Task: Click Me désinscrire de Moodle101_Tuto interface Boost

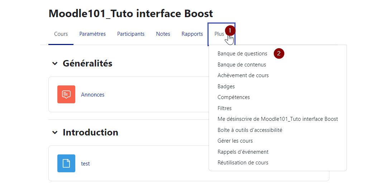Action: (x=277, y=119)
